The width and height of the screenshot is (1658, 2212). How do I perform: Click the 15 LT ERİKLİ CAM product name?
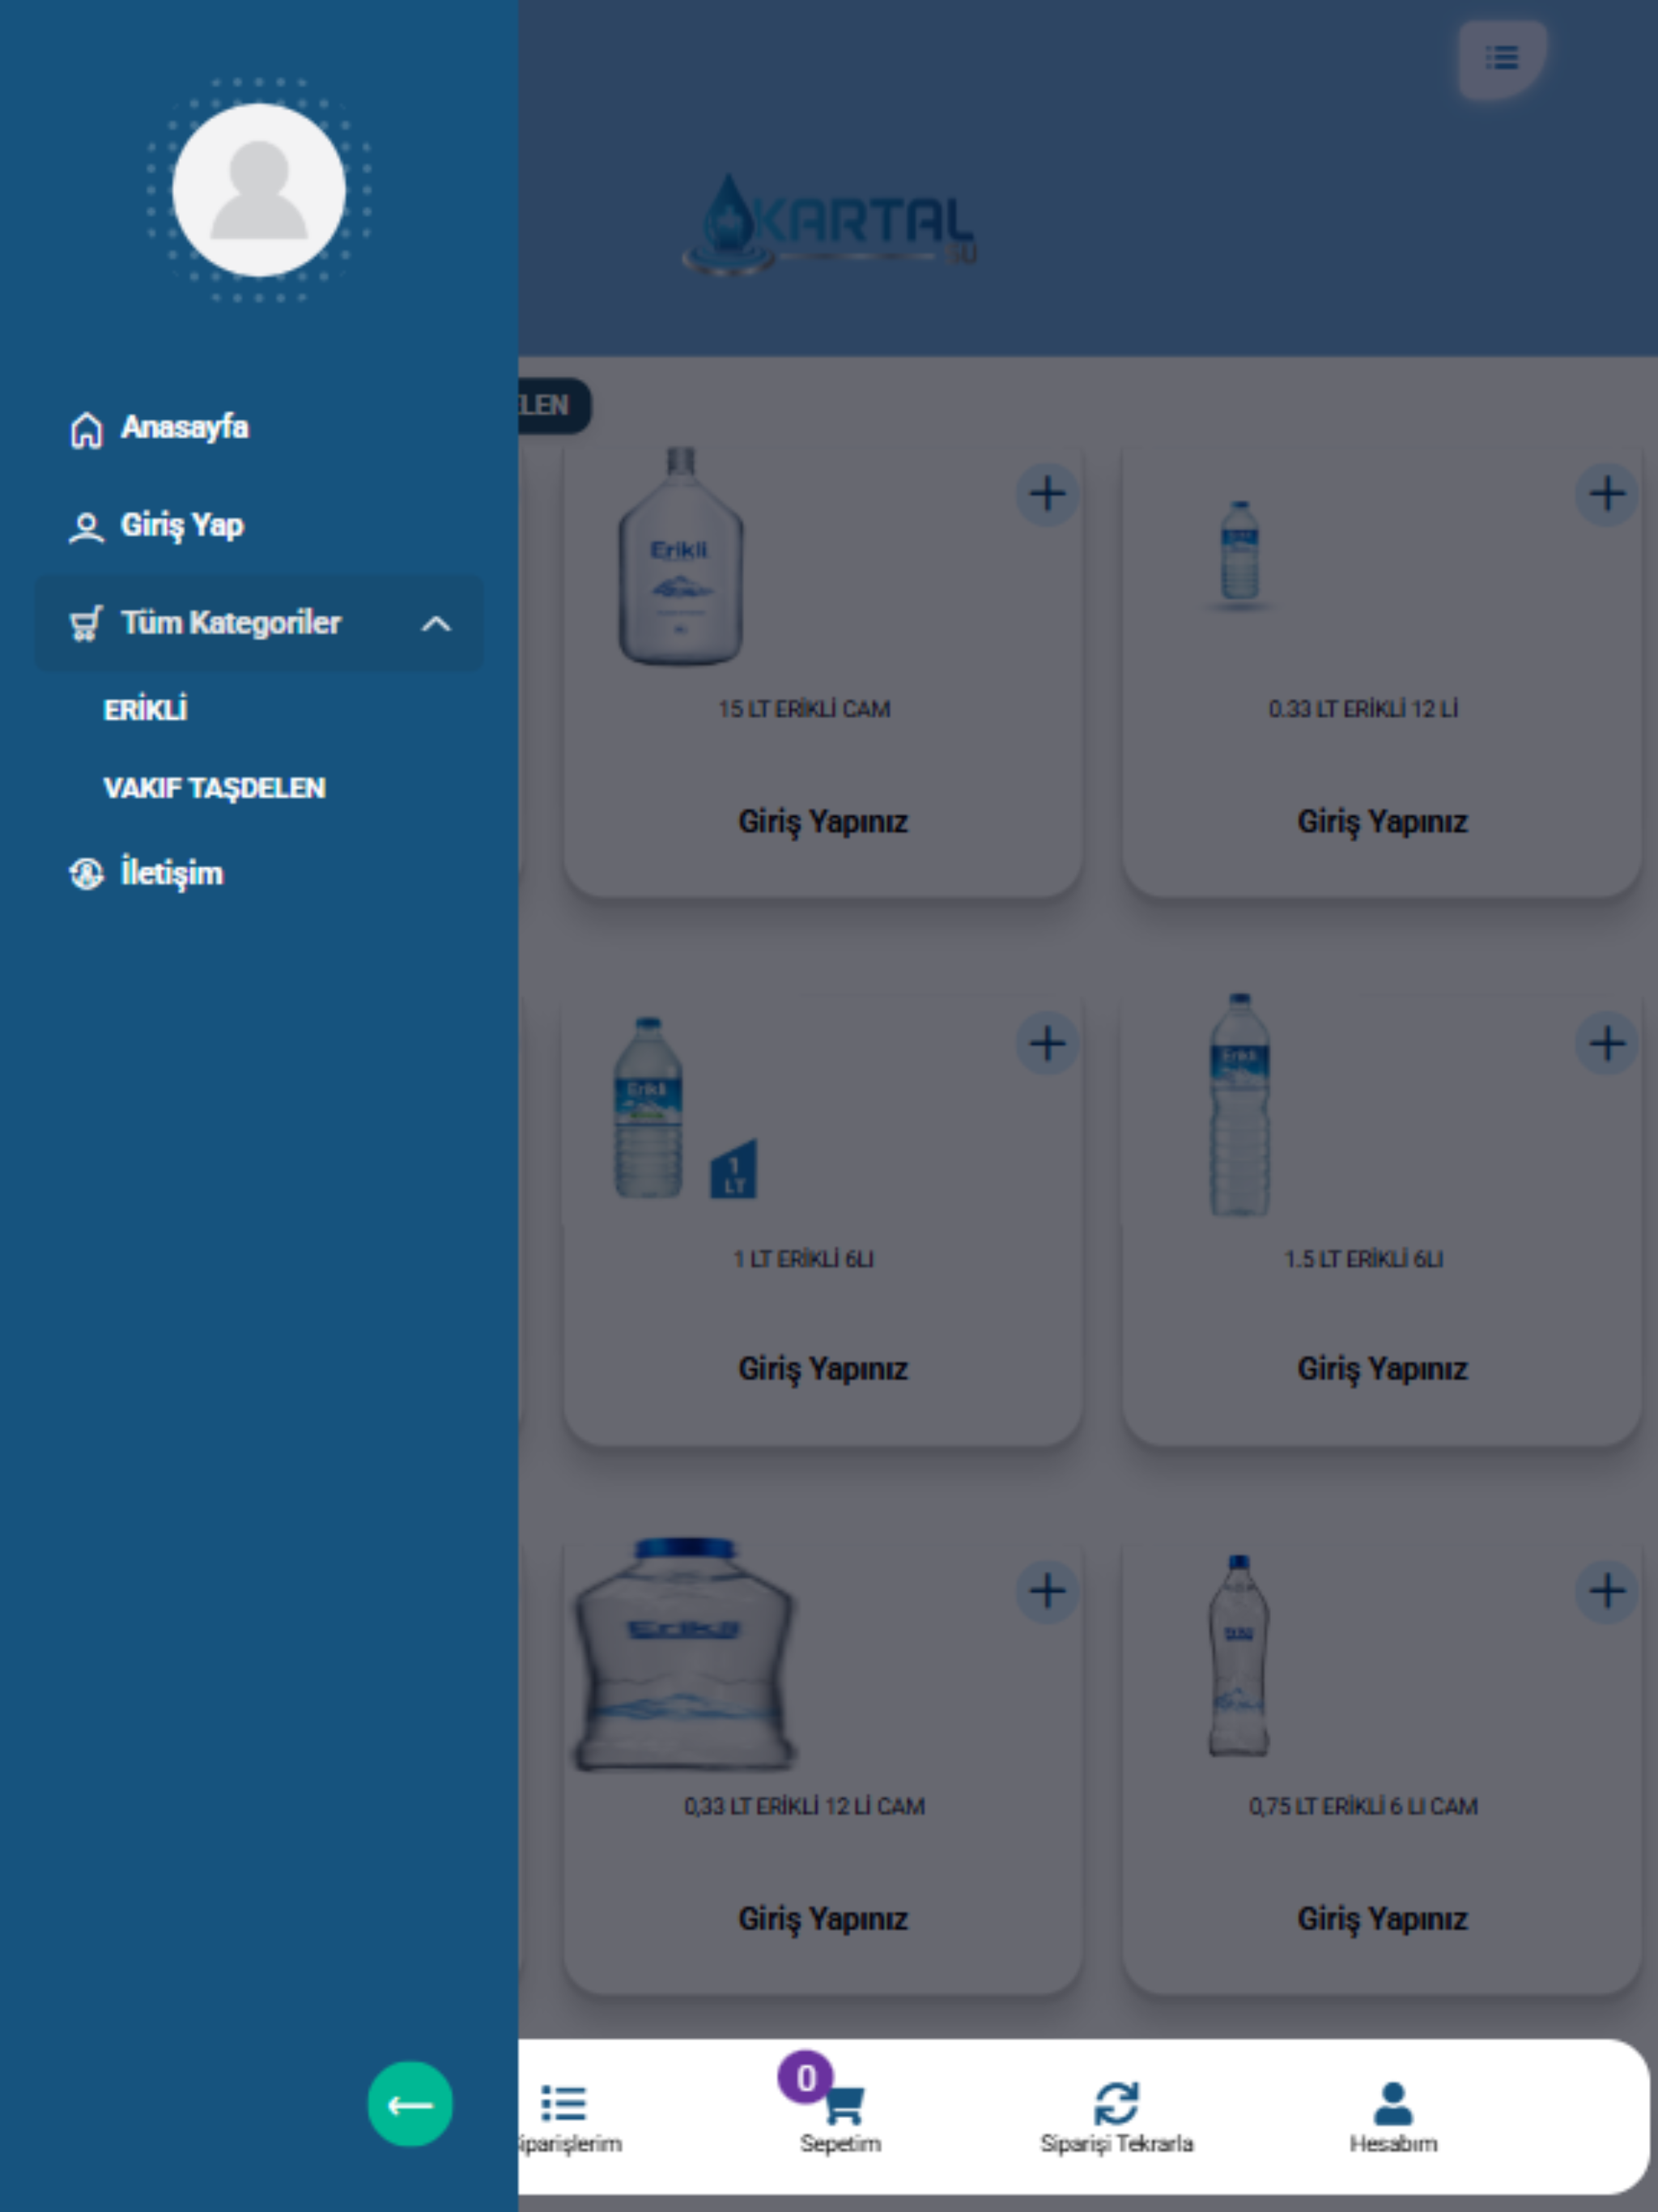[x=804, y=709]
